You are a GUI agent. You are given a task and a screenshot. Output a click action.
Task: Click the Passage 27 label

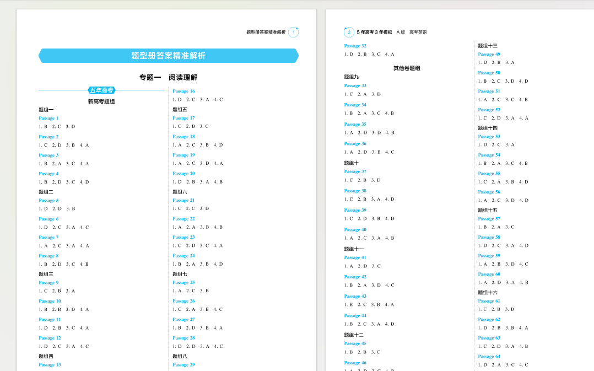(x=183, y=320)
